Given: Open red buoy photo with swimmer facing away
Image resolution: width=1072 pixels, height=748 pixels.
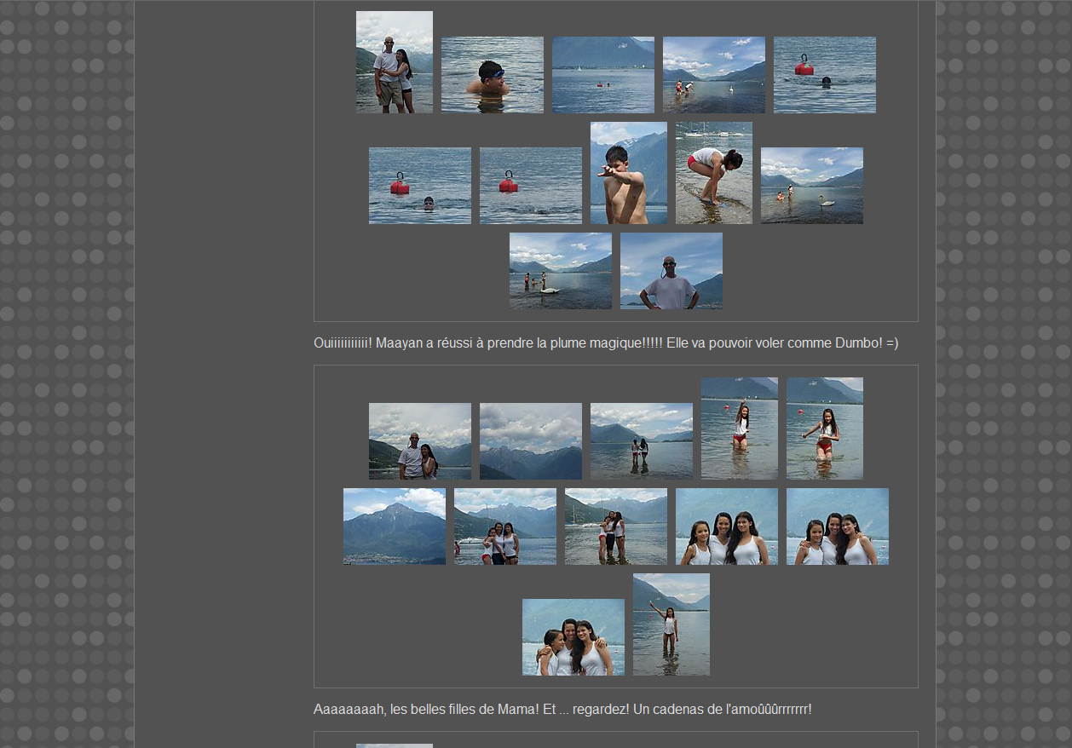Looking at the screenshot, I should (x=824, y=75).
